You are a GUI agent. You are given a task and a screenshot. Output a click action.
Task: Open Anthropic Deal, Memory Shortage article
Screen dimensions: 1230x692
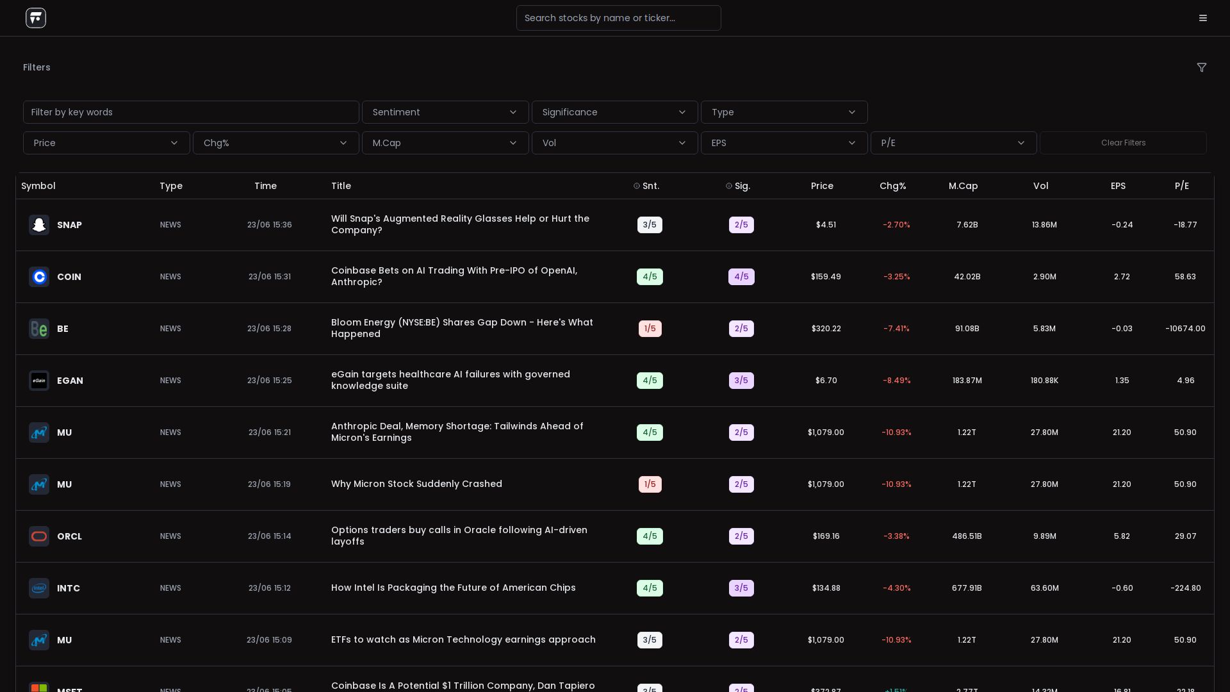457,432
